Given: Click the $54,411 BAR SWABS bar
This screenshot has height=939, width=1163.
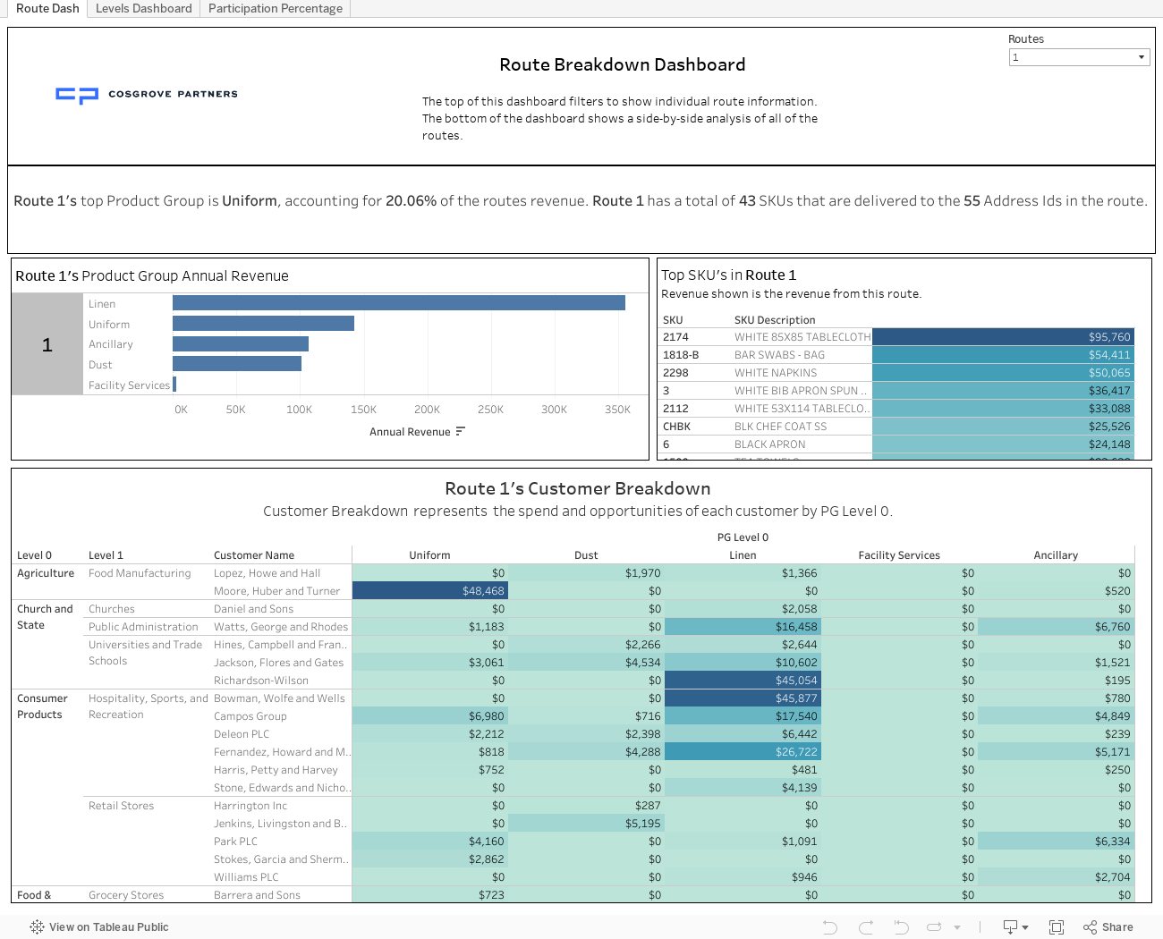Looking at the screenshot, I should coord(1003,355).
